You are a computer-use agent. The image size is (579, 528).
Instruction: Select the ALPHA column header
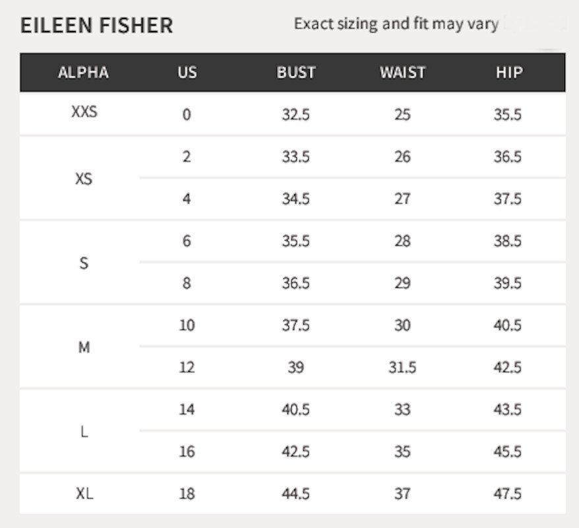click(x=84, y=73)
